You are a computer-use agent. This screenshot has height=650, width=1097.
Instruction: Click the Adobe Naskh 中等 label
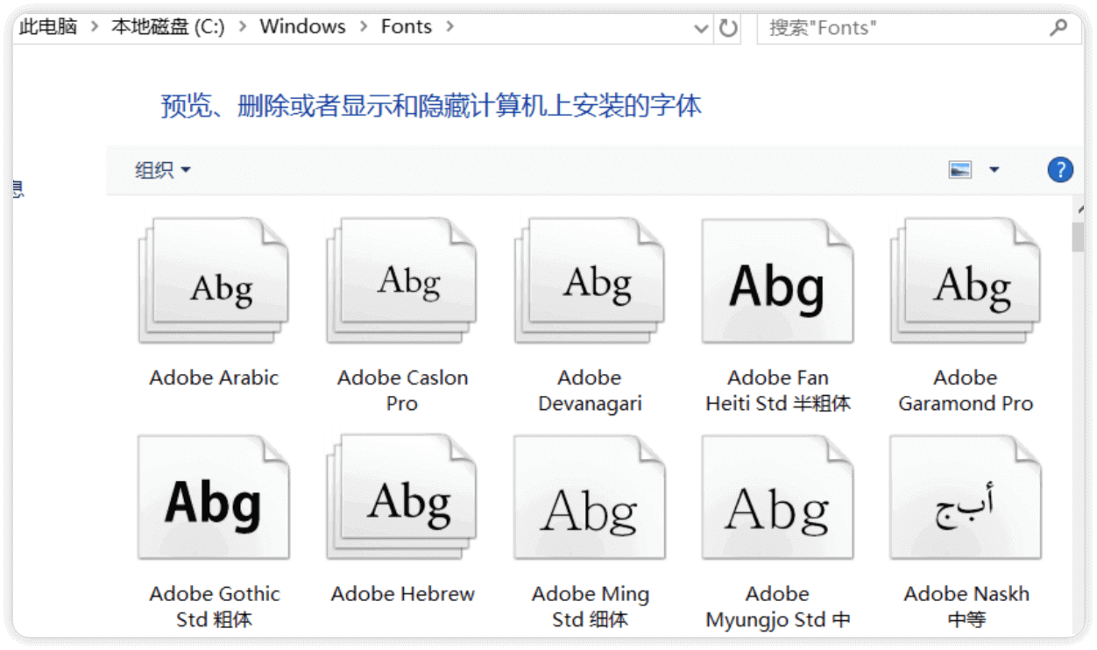tap(966, 606)
